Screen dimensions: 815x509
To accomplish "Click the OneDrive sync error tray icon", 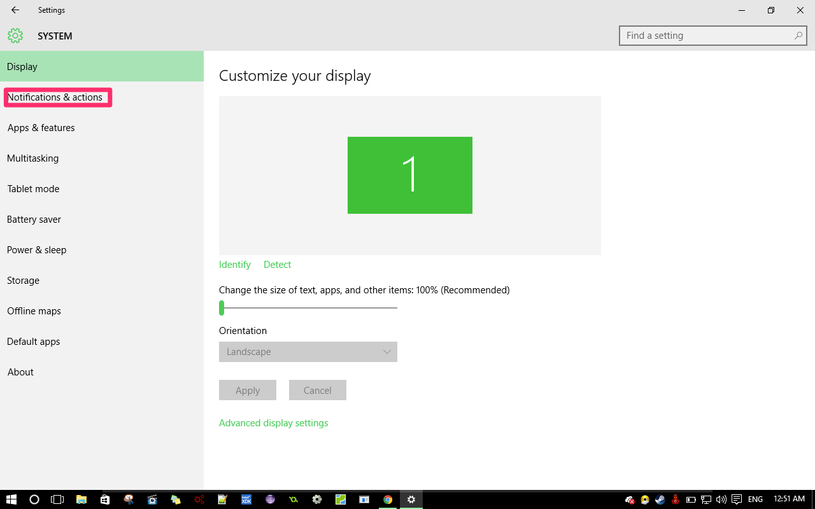I will click(630, 499).
